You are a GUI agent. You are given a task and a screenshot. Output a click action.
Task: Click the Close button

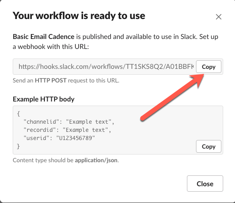point(205,184)
